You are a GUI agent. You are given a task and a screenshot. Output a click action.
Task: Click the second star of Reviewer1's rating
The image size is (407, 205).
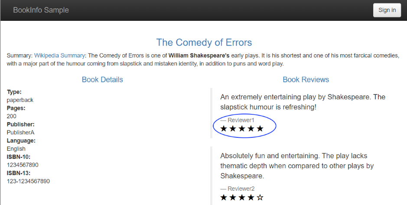click(x=233, y=128)
